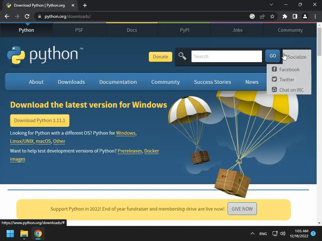Image resolution: width=322 pixels, height=241 pixels.
Task: Click the browser forward arrow
Action: coord(17,16)
